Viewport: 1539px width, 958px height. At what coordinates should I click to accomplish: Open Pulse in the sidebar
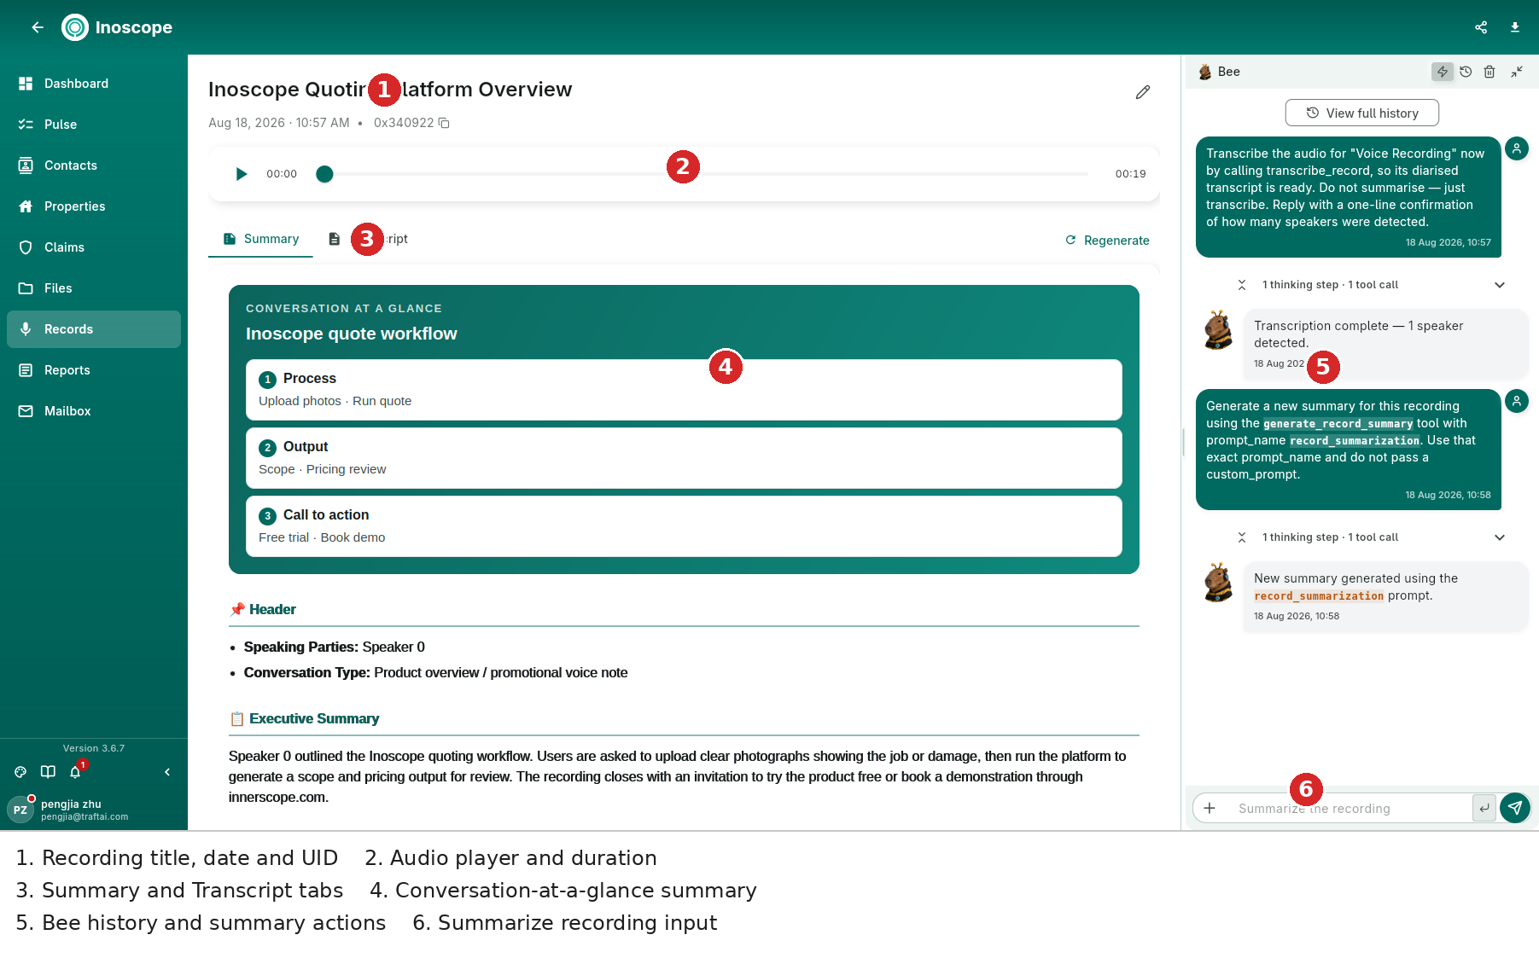point(94,125)
